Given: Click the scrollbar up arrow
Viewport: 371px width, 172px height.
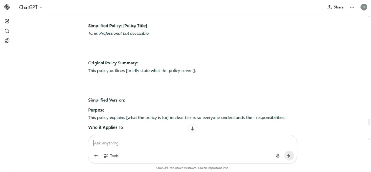Looking at the screenshot, I should [368, 16].
